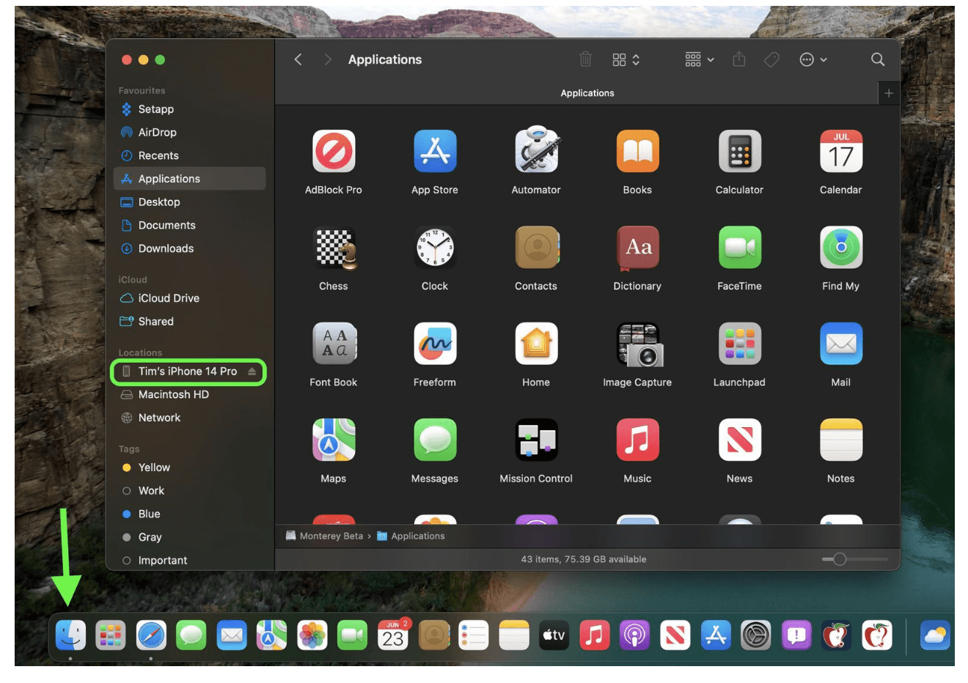The image size is (968, 683).
Task: Open AdBlock Pro from the Applications folder
Action: pyautogui.click(x=334, y=151)
